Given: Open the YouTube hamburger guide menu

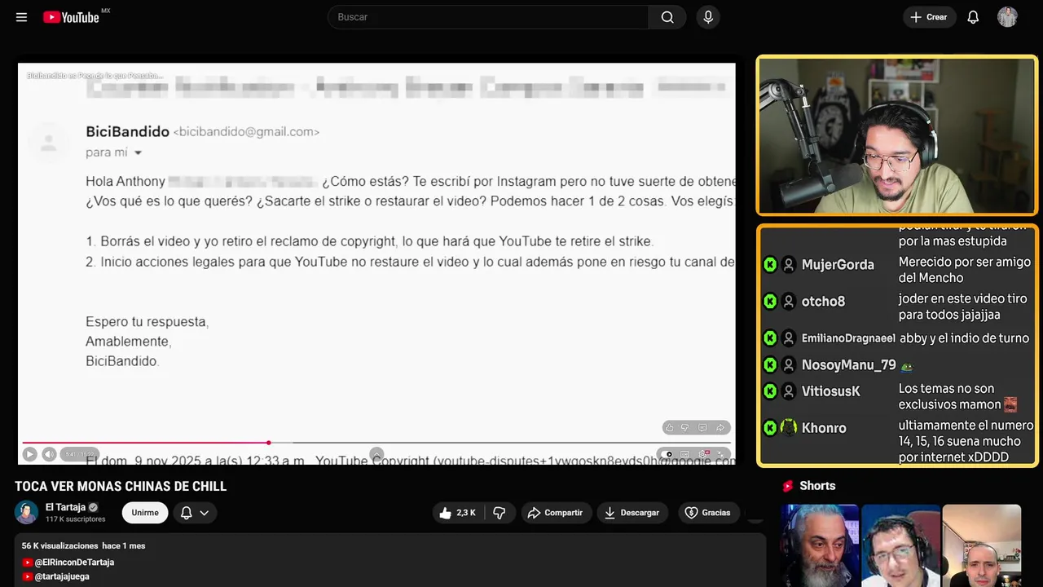Looking at the screenshot, I should pyautogui.click(x=21, y=17).
